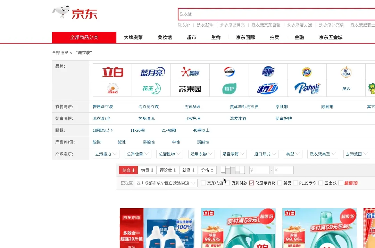The image size is (375, 248).
Task: Select the 立白 (Liby) brand logo
Action: (x=112, y=72)
